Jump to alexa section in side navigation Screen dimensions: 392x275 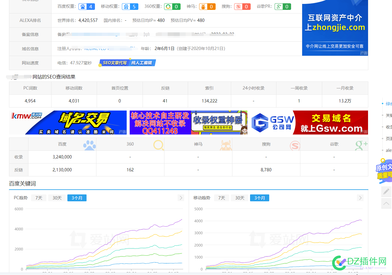(x=388, y=150)
